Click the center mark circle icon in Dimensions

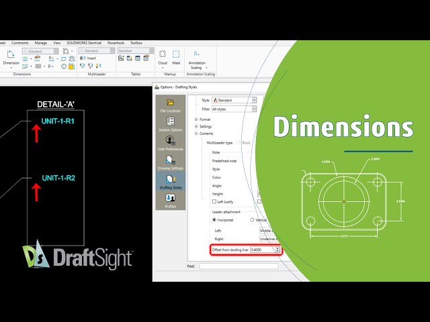tap(64, 66)
